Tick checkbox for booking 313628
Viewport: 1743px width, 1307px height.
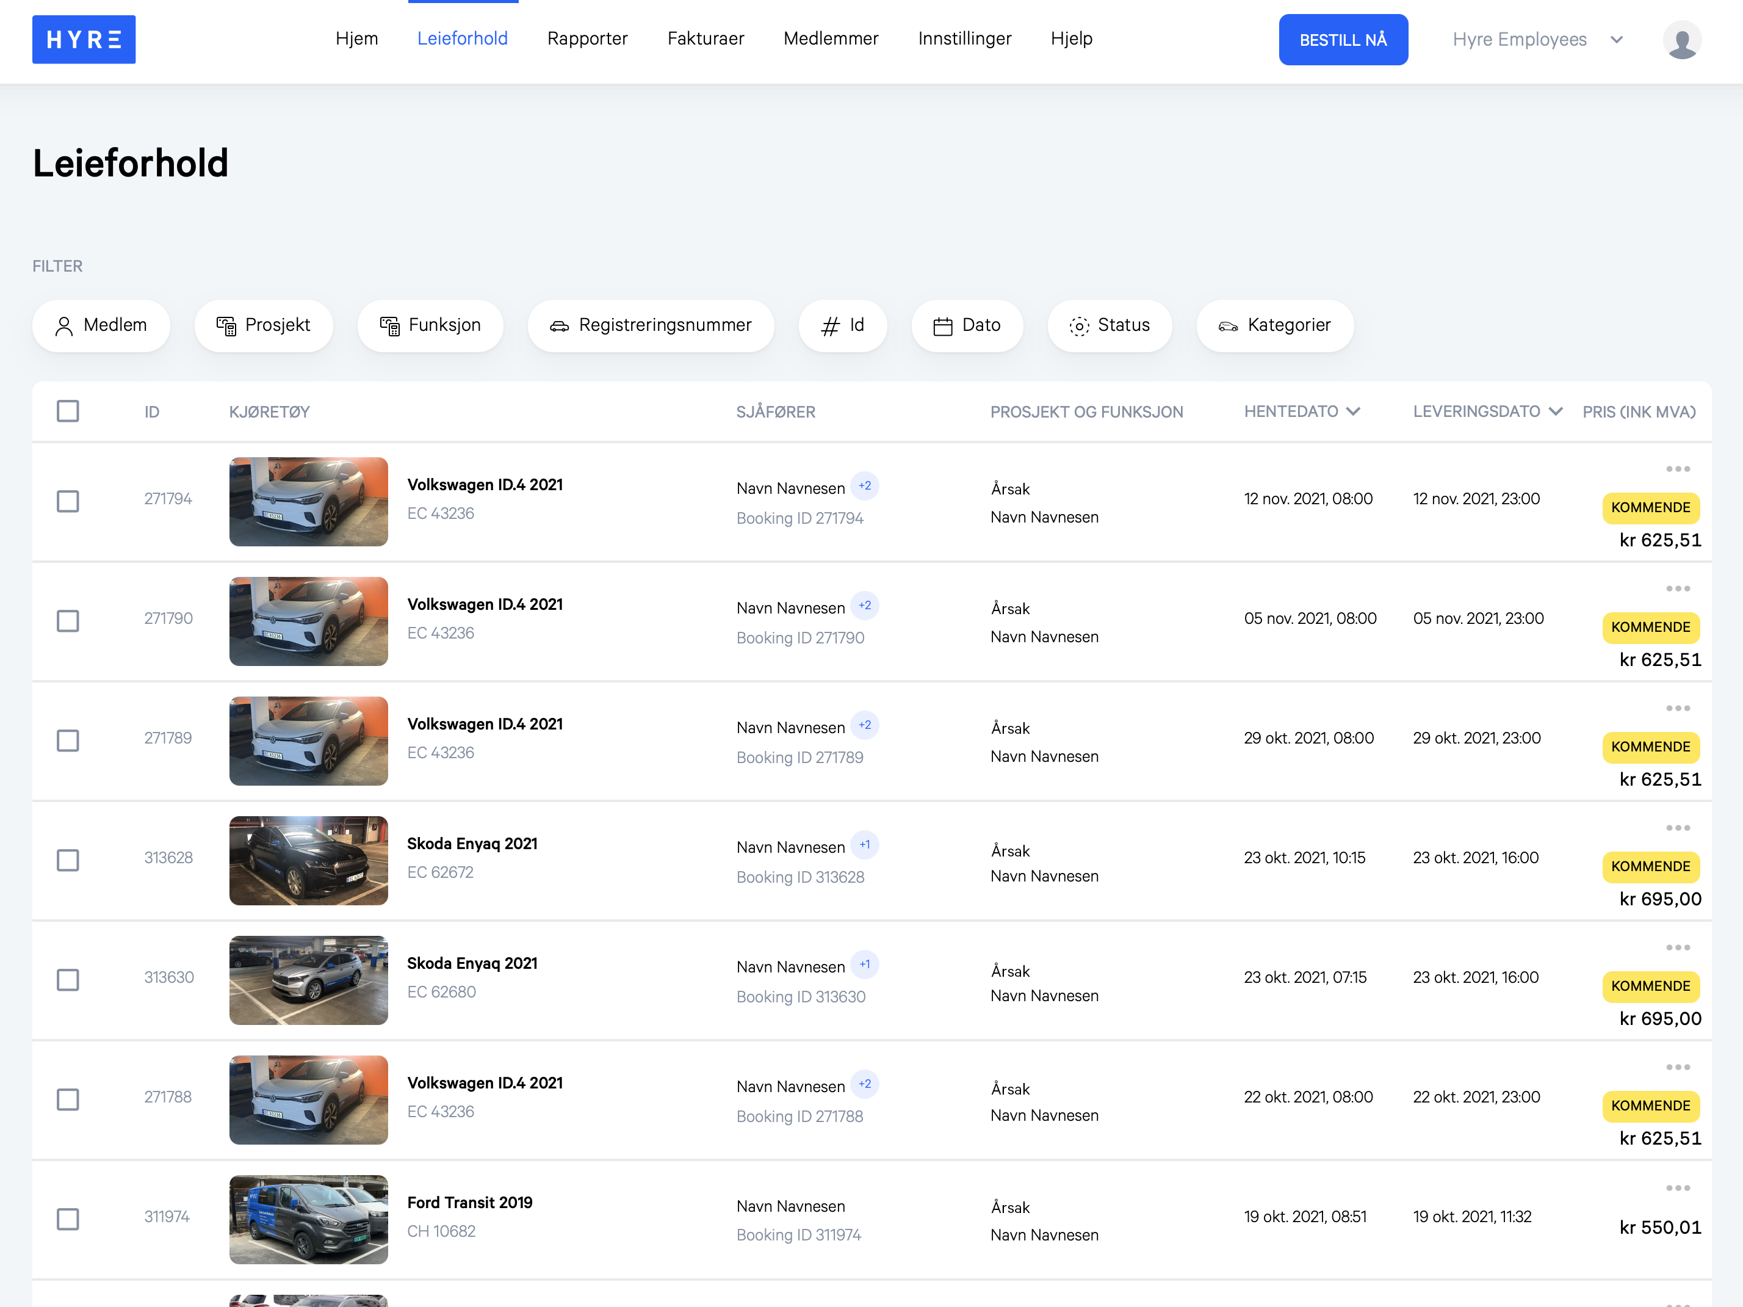pyautogui.click(x=68, y=861)
